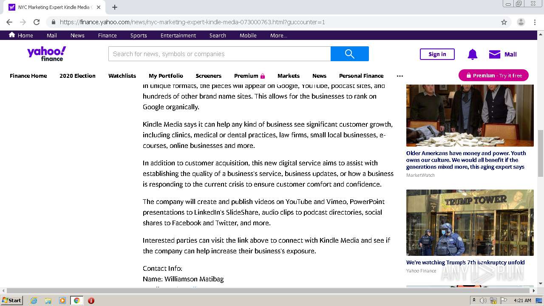The height and width of the screenshot is (306, 544).
Task: Expand the three-dots more navigation menu
Action: pyautogui.click(x=400, y=76)
